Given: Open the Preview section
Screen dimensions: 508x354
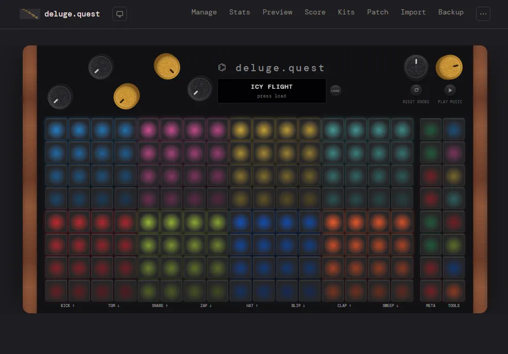Looking at the screenshot, I should tap(277, 12).
